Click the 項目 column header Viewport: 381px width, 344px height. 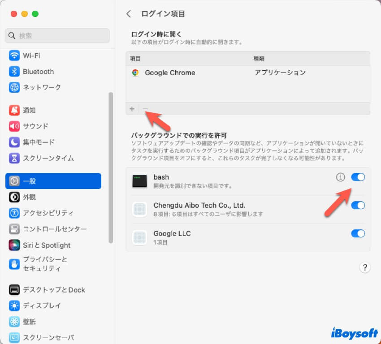(x=135, y=59)
